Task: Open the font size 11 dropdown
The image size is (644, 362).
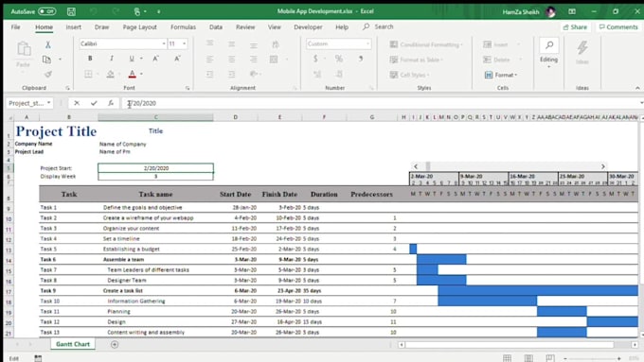Action: coord(184,43)
